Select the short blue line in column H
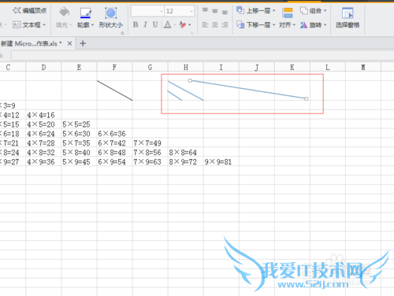The width and height of the screenshot is (394, 296). (175, 95)
